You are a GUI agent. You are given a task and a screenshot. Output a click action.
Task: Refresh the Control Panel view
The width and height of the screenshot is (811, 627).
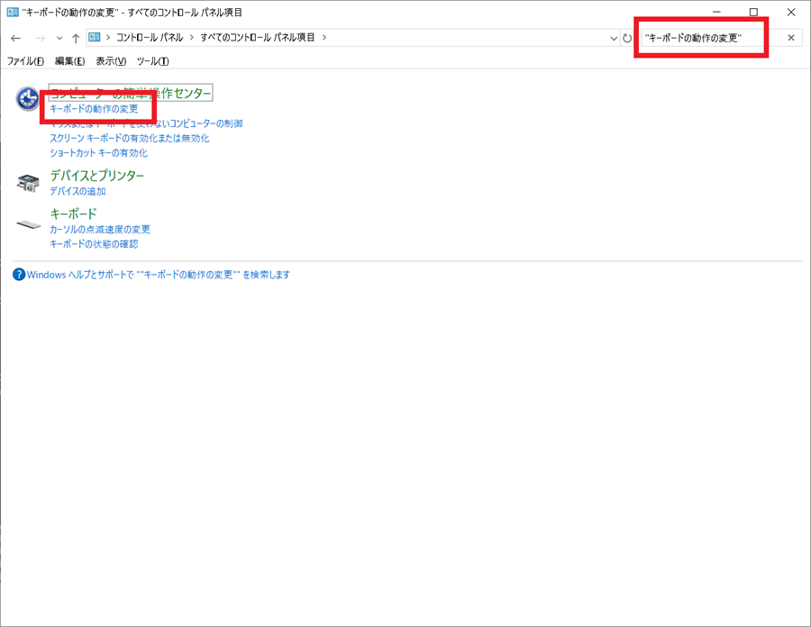click(x=627, y=38)
